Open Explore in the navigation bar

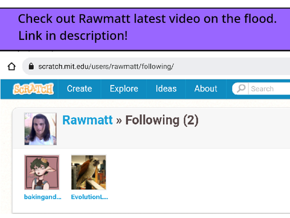[124, 89]
